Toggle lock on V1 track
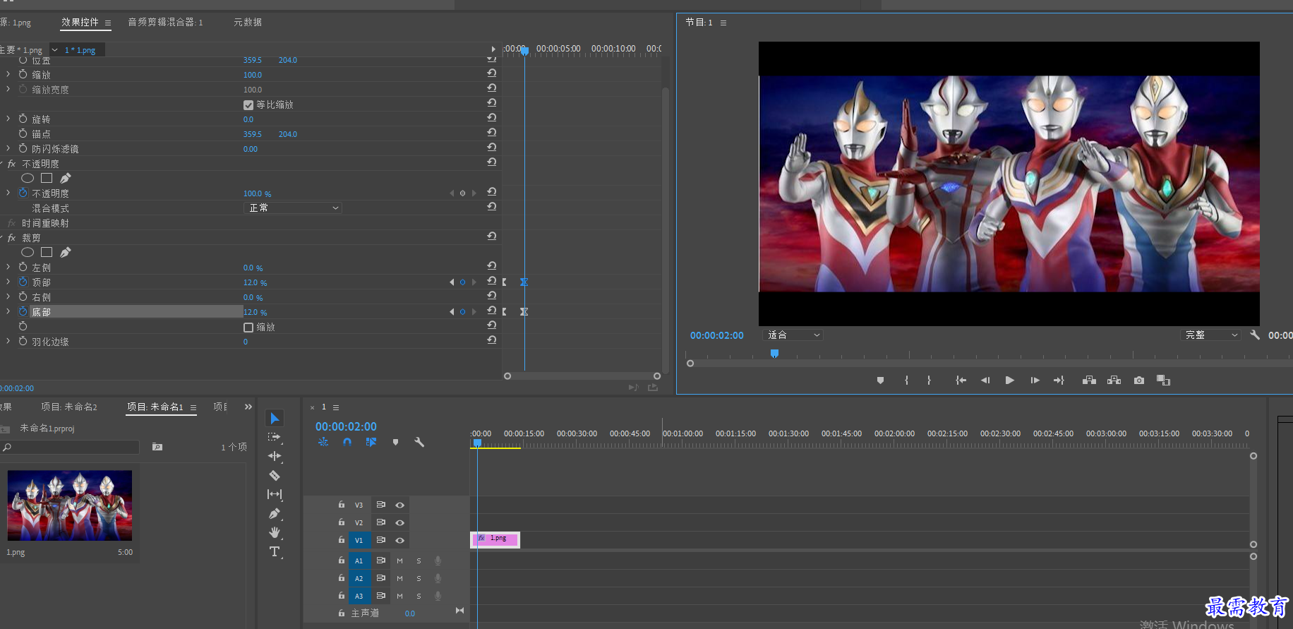 click(342, 539)
